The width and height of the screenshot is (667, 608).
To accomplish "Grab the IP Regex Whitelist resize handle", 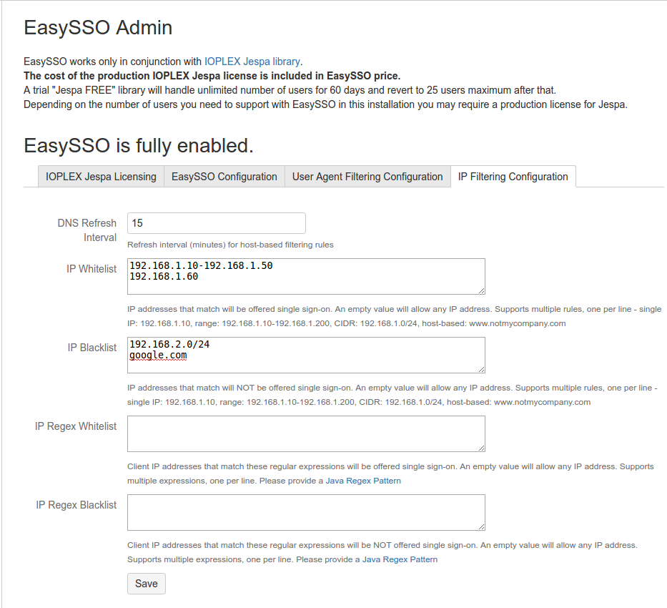I will 482,448.
